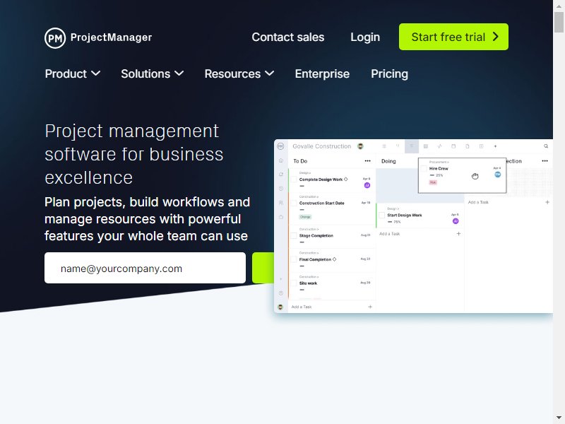Image resolution: width=565 pixels, height=424 pixels.
Task: Click the notifications icon in app sidebar
Action: pos(281,175)
